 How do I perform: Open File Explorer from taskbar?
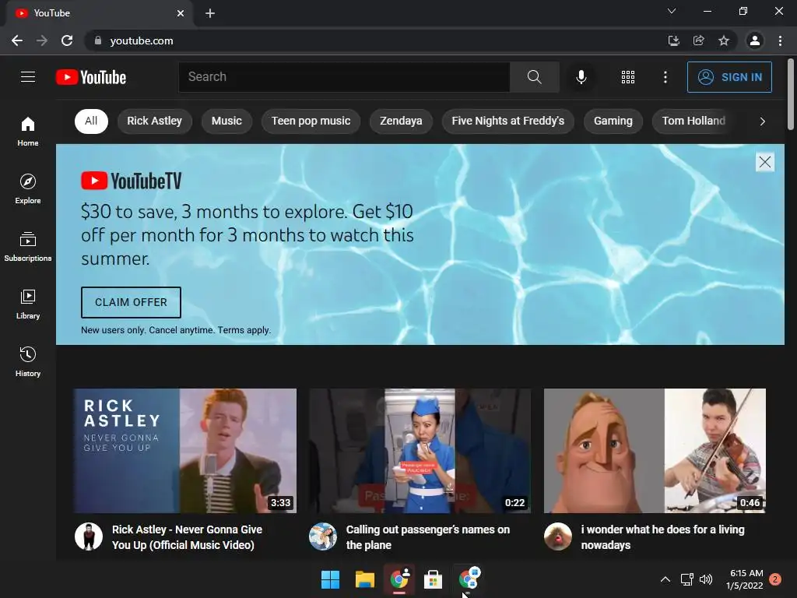[x=364, y=579]
